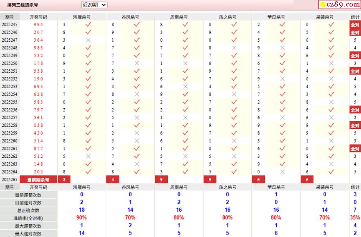Click the yellow square in cz89 logo

tap(323, 4)
